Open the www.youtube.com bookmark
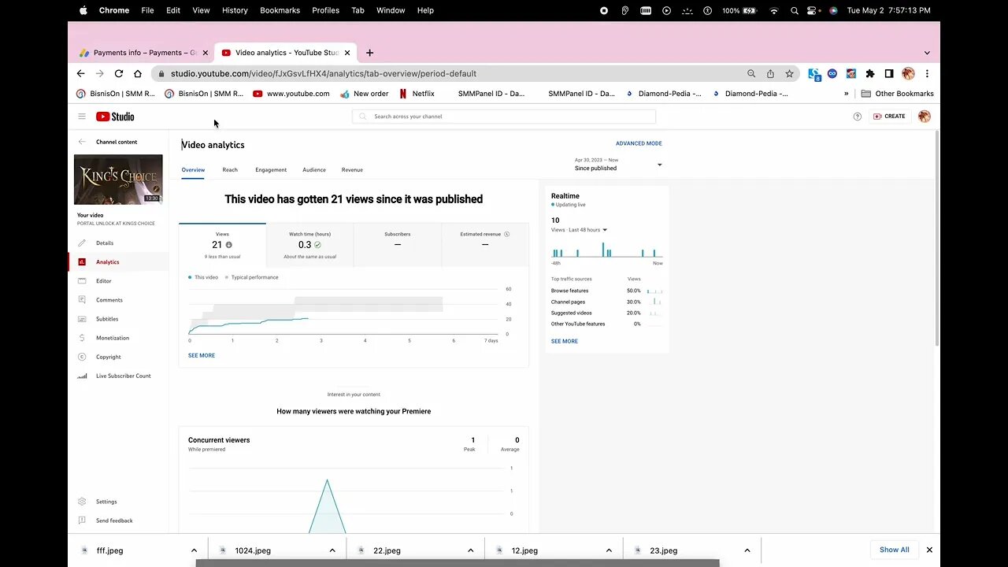The width and height of the screenshot is (1008, 567). pos(291,94)
